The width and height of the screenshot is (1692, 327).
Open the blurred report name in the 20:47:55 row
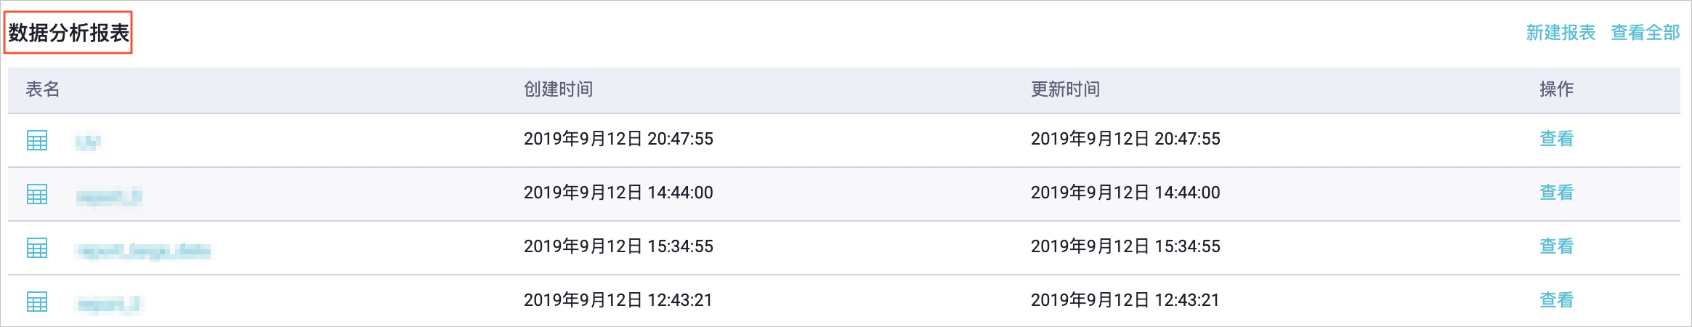(x=88, y=142)
